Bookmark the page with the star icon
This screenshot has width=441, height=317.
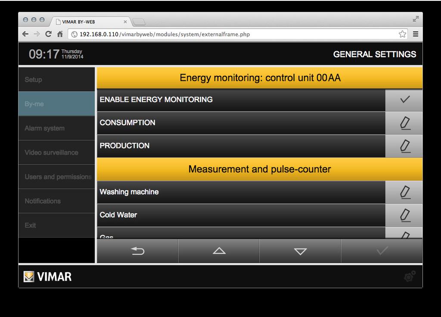403,34
